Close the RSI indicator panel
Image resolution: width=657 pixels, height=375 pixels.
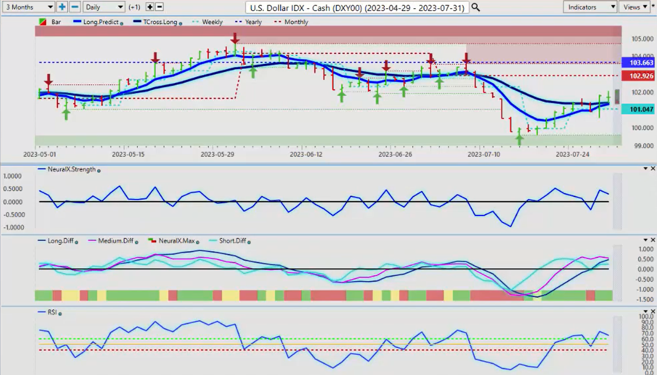click(x=653, y=312)
